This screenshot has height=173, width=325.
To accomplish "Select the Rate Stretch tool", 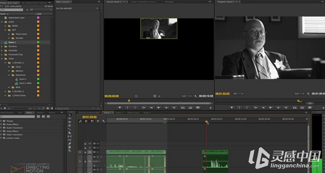I will (x=70, y=129).
